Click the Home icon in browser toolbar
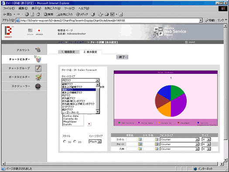 [38, 14]
